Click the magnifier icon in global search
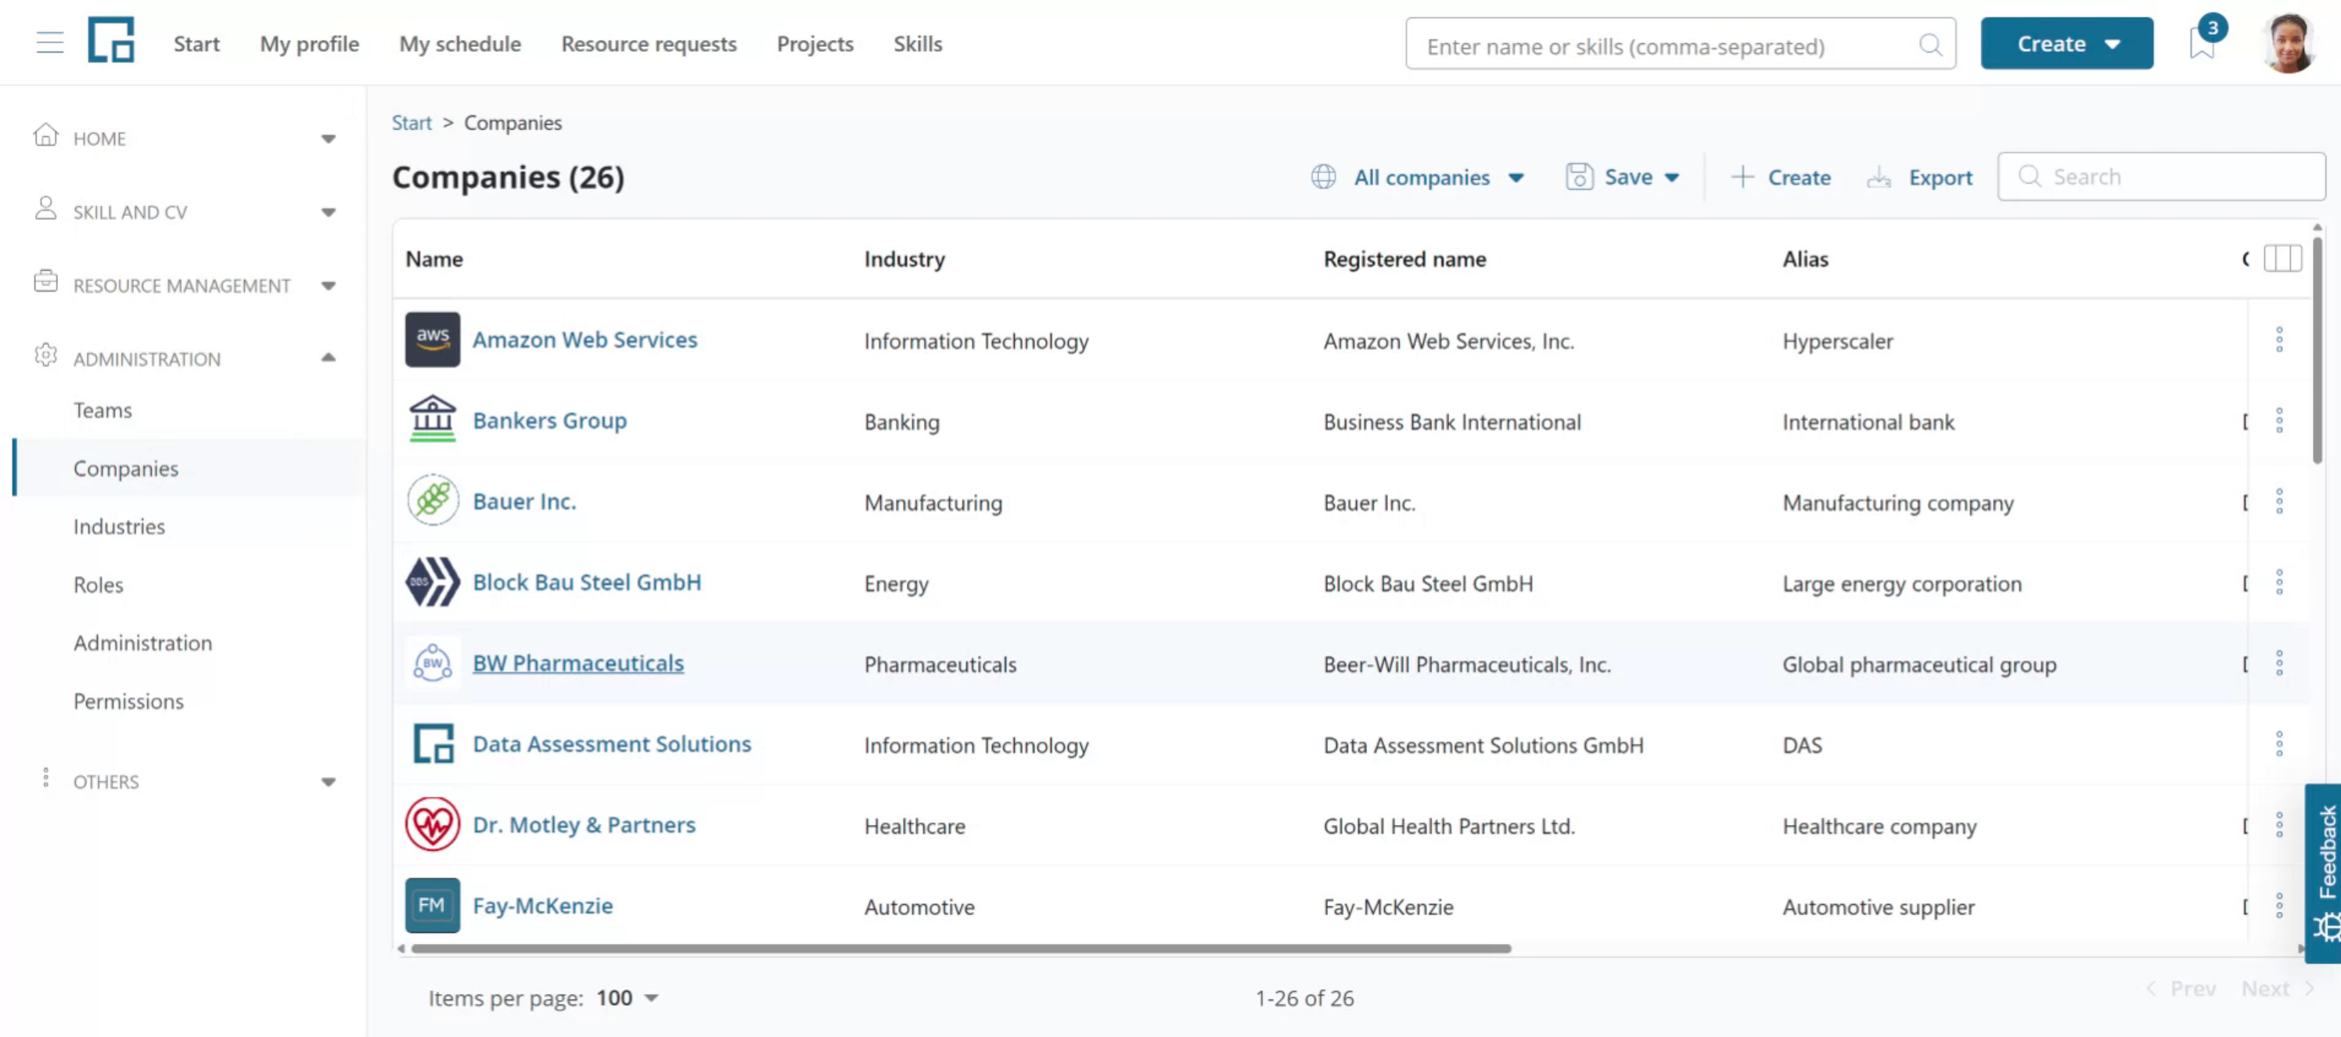 (1930, 45)
